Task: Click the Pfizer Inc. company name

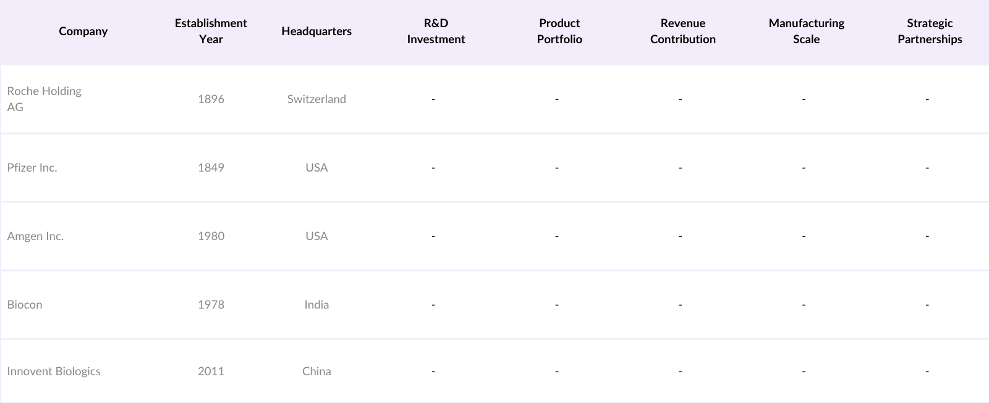Action: [32, 168]
